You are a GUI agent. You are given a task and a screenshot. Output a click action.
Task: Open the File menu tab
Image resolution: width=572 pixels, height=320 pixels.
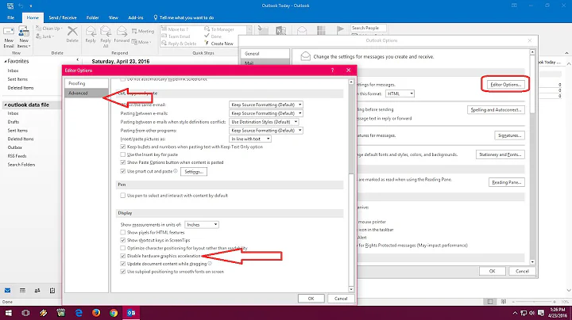[11, 17]
